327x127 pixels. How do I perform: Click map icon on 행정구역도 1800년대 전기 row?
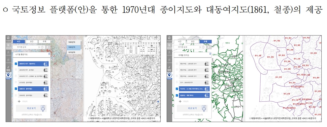tap(206, 64)
